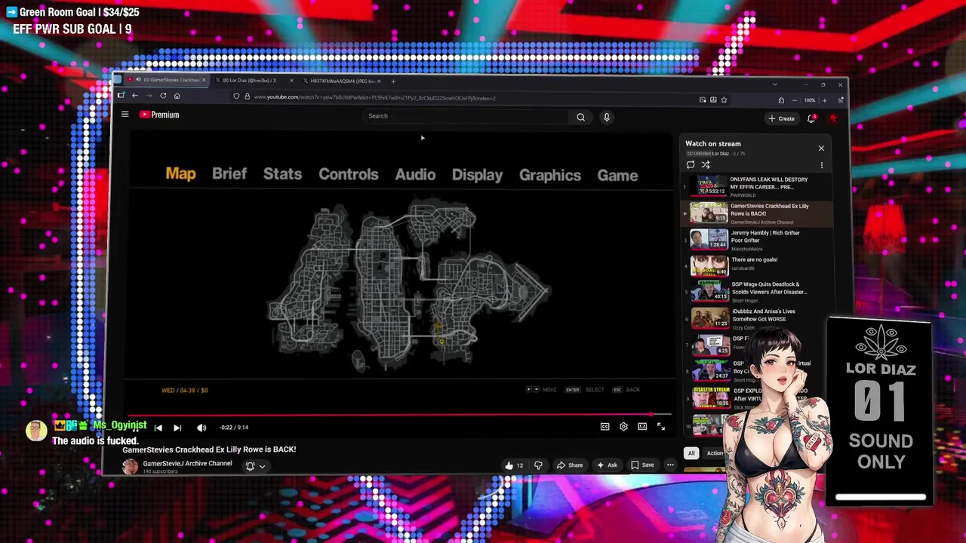Open the account avatar menu

pos(833,119)
